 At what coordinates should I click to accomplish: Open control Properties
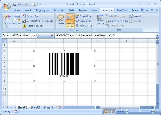pos(83,16)
